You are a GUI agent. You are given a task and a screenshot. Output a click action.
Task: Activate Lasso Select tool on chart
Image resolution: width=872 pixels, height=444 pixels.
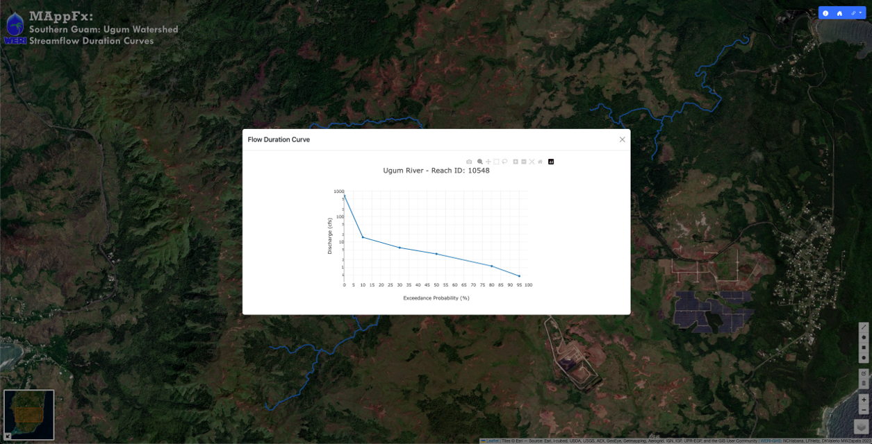coord(504,162)
